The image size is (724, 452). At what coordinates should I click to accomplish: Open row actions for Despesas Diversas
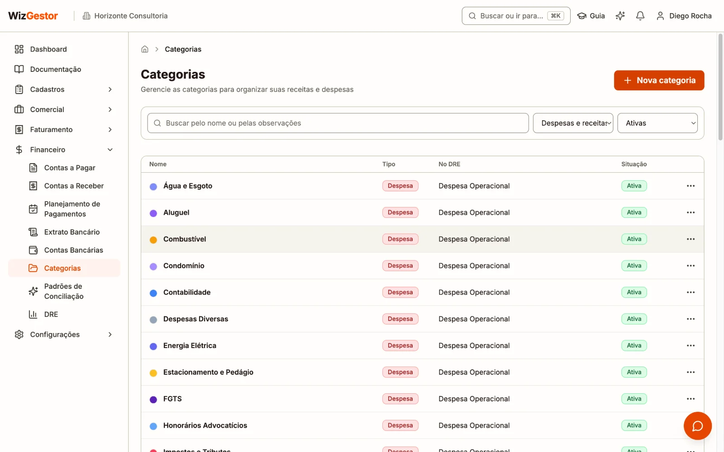tap(691, 319)
